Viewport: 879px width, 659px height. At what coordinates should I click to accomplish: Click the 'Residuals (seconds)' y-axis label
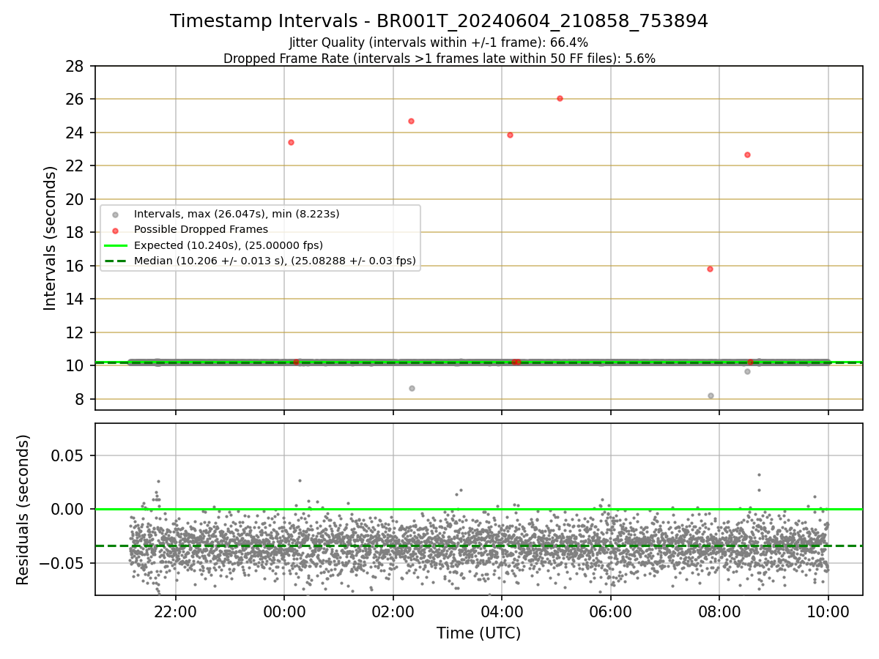[x=23, y=510]
